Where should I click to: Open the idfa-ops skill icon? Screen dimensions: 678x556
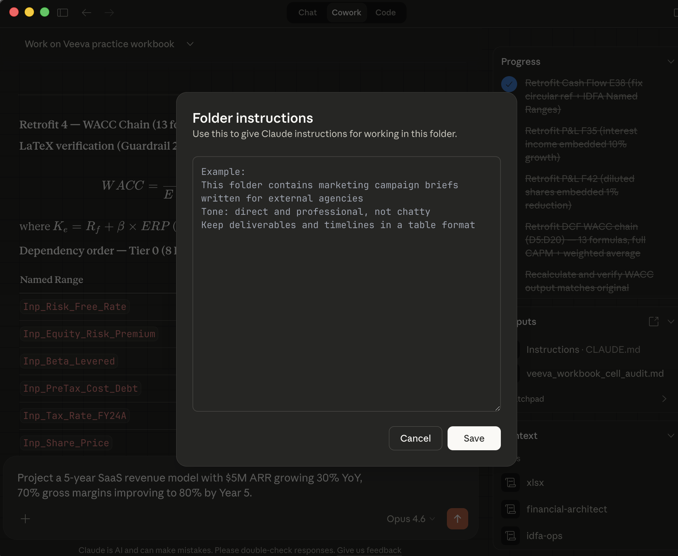510,536
